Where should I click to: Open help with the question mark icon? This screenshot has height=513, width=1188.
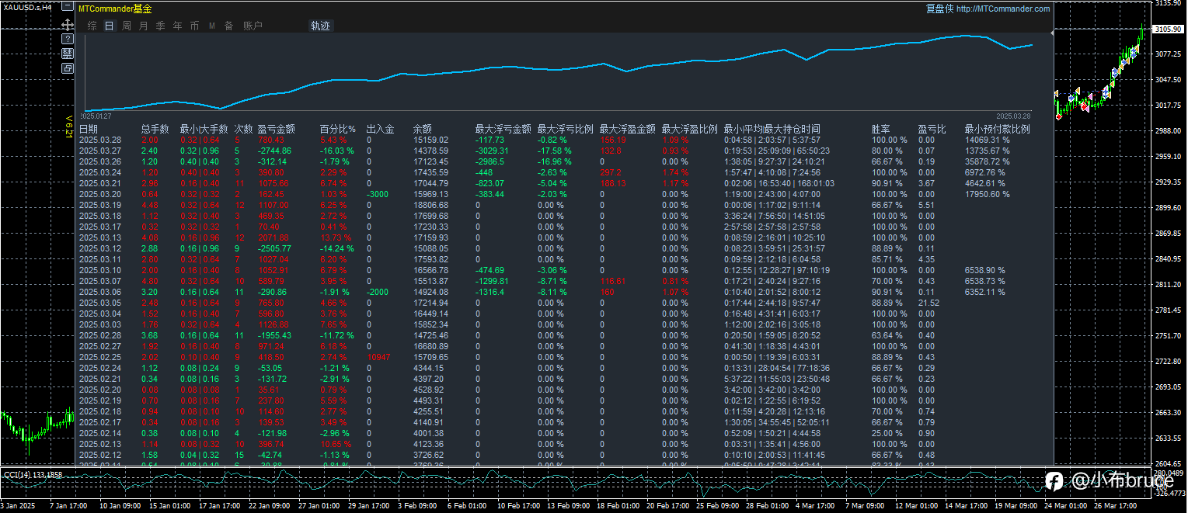[x=68, y=39]
